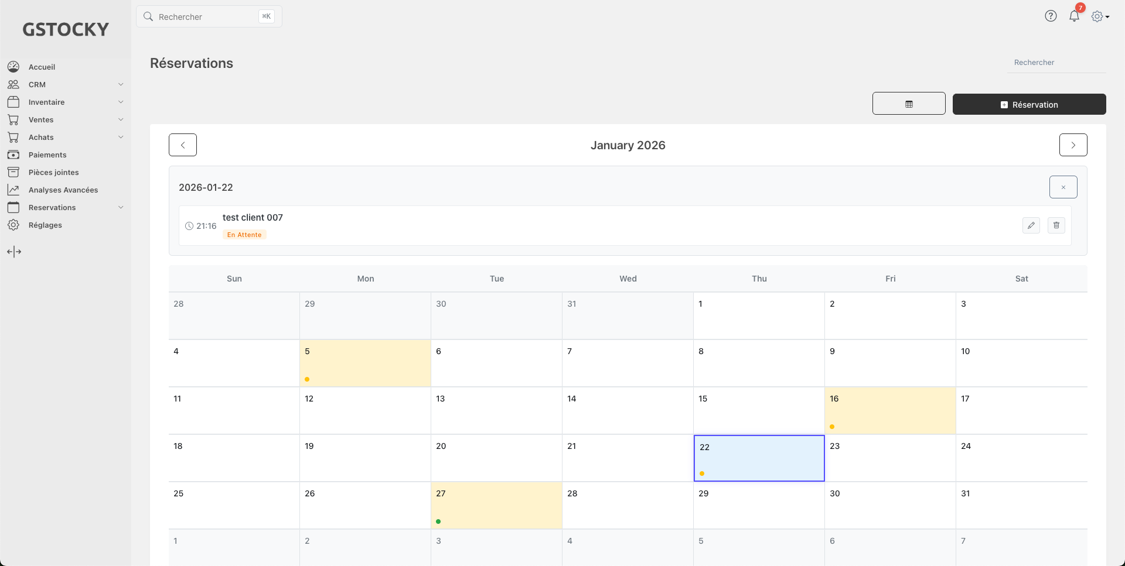
Task: Go to the previous month
Action: [183, 145]
